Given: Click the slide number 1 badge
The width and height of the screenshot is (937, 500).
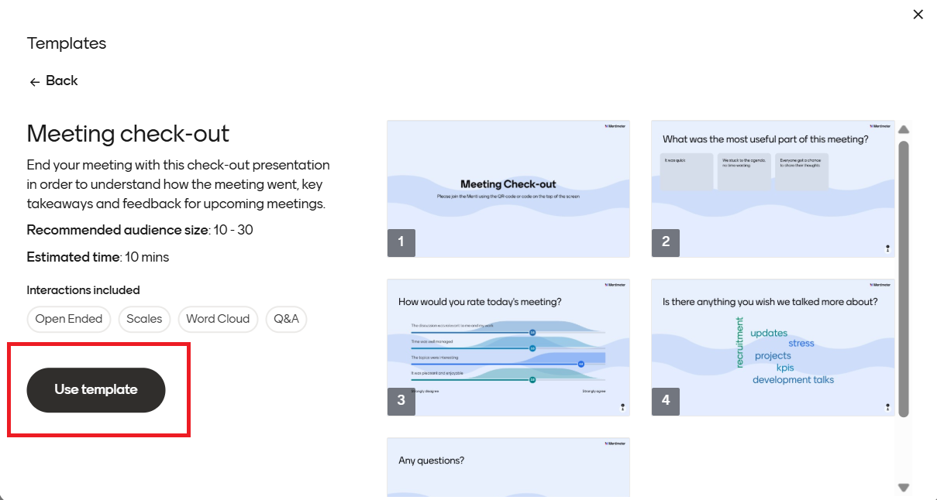Looking at the screenshot, I should click(x=401, y=242).
